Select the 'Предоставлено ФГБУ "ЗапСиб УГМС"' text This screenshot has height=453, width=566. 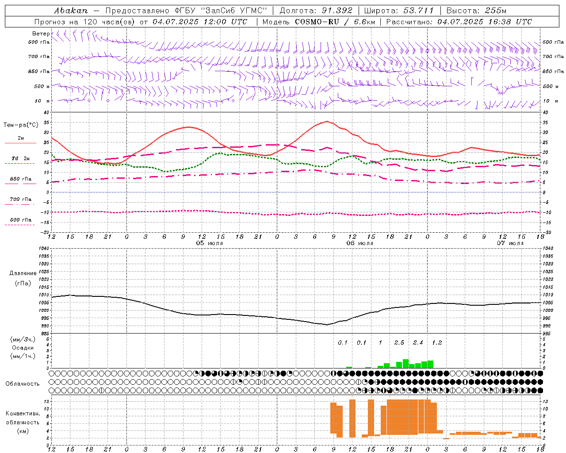pyautogui.click(x=186, y=10)
